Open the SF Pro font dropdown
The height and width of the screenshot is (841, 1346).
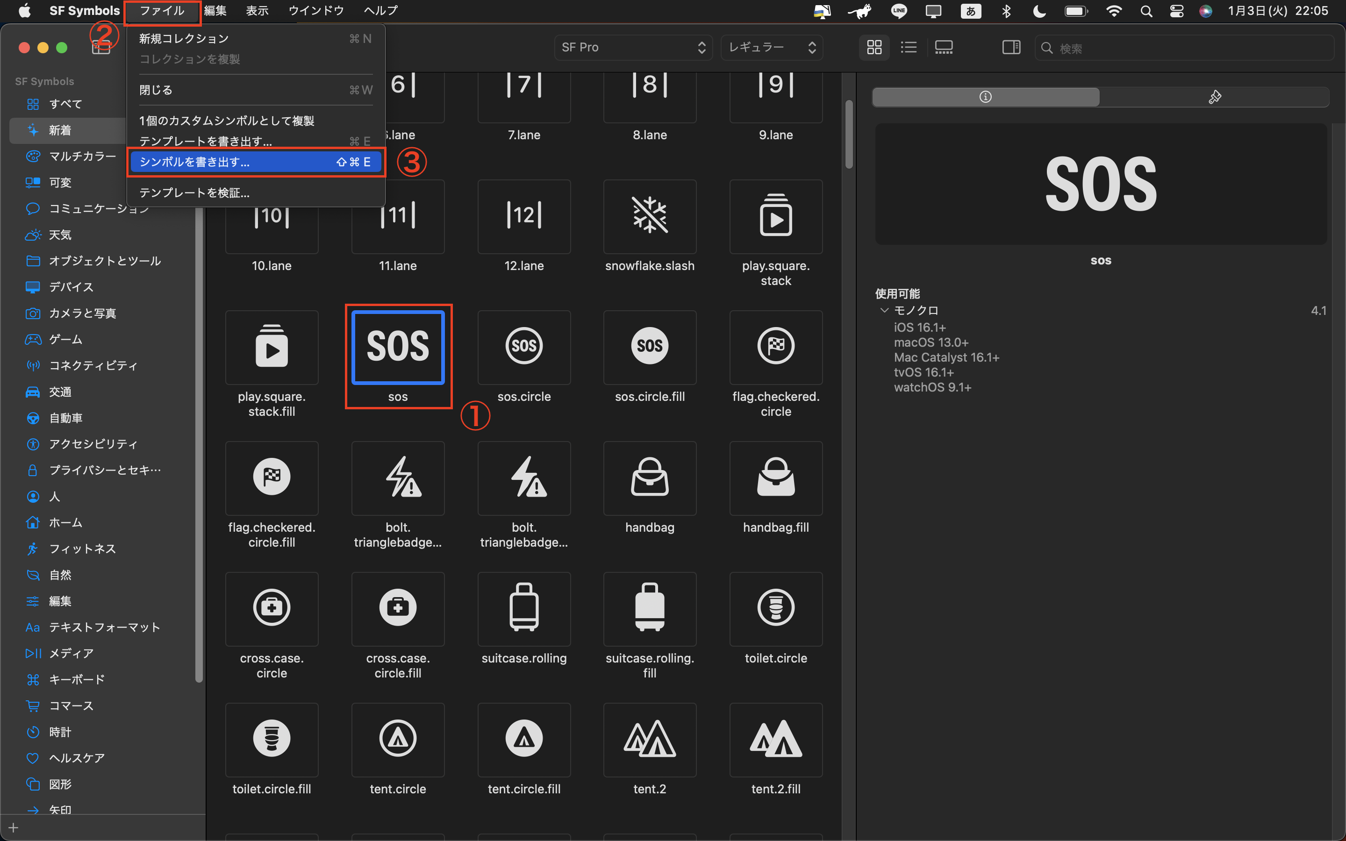tap(633, 47)
